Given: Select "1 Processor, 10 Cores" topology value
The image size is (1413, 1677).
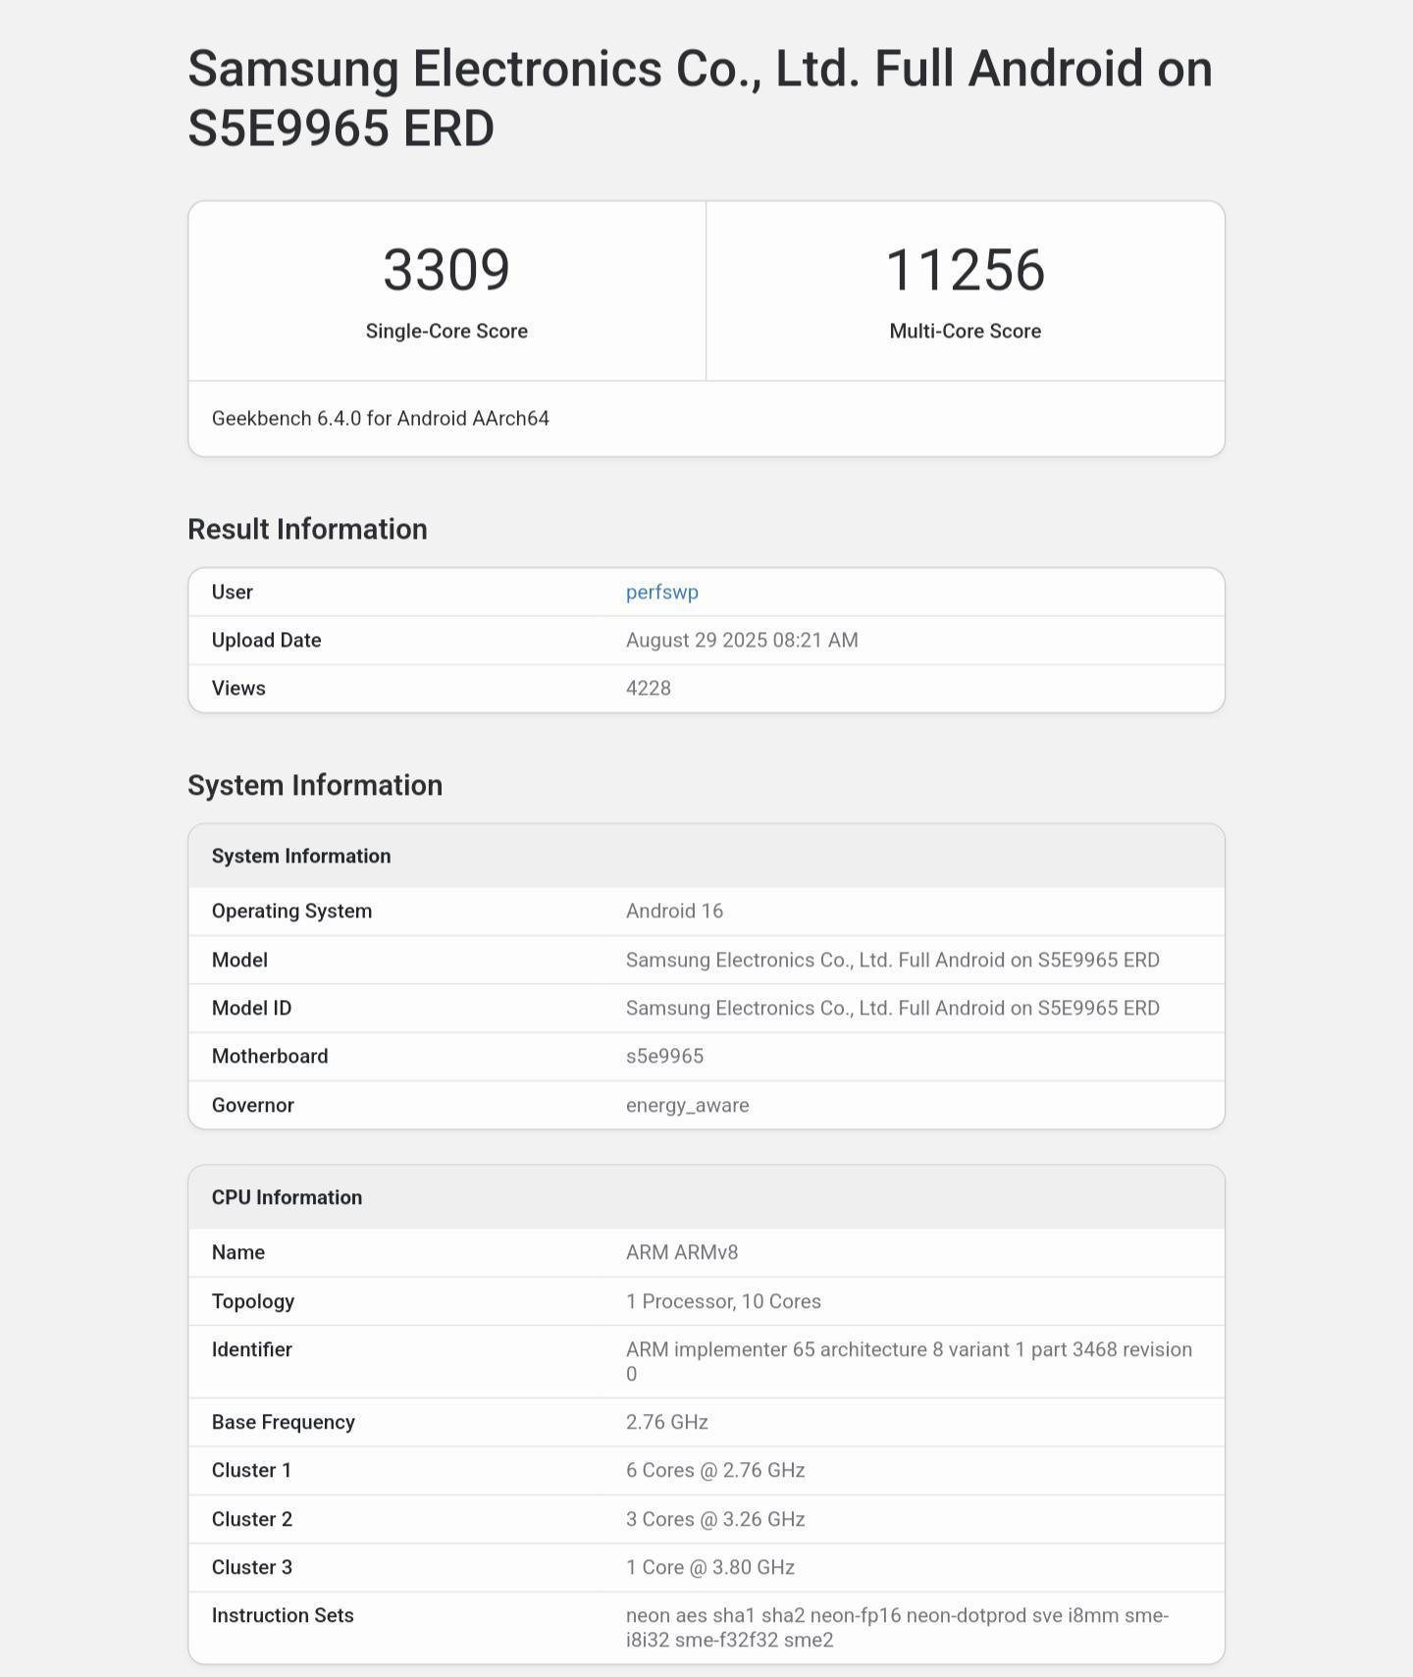Looking at the screenshot, I should [724, 1301].
